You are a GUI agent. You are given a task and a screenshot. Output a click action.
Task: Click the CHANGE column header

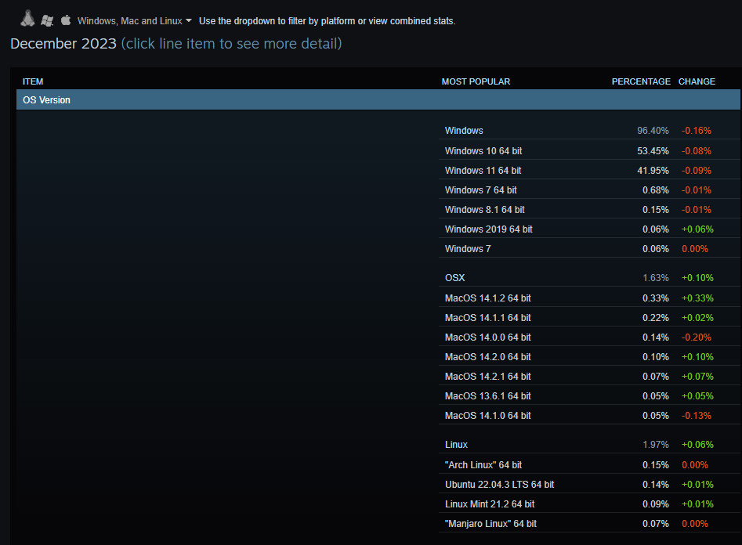(x=697, y=81)
